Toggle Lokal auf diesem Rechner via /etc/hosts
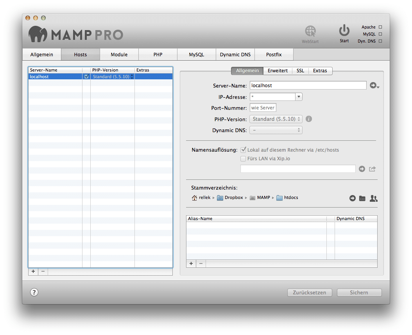The image size is (412, 335). [243, 150]
